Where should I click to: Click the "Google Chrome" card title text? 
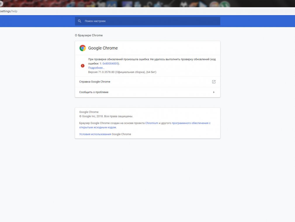pyautogui.click(x=103, y=48)
